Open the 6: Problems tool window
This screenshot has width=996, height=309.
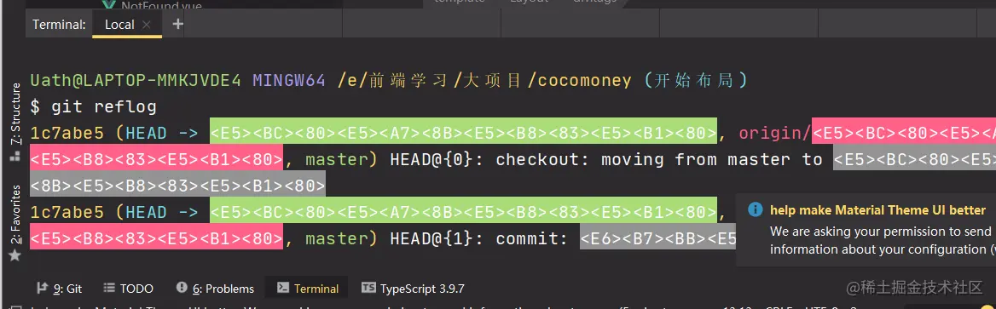(216, 289)
